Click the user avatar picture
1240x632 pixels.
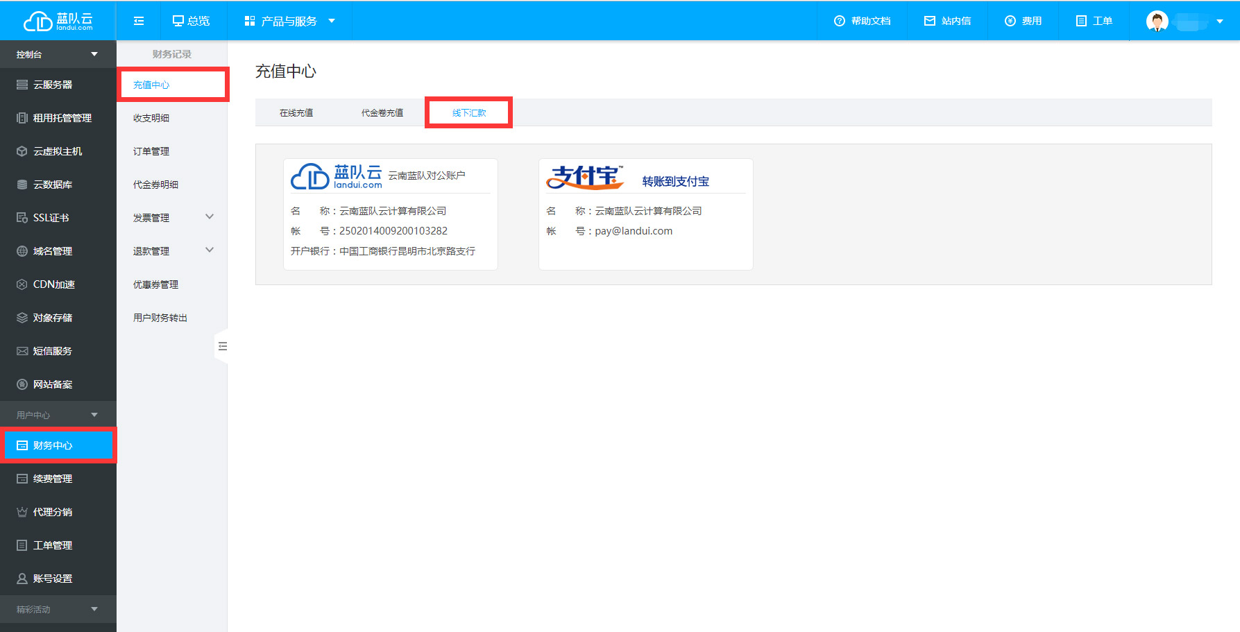(x=1157, y=22)
